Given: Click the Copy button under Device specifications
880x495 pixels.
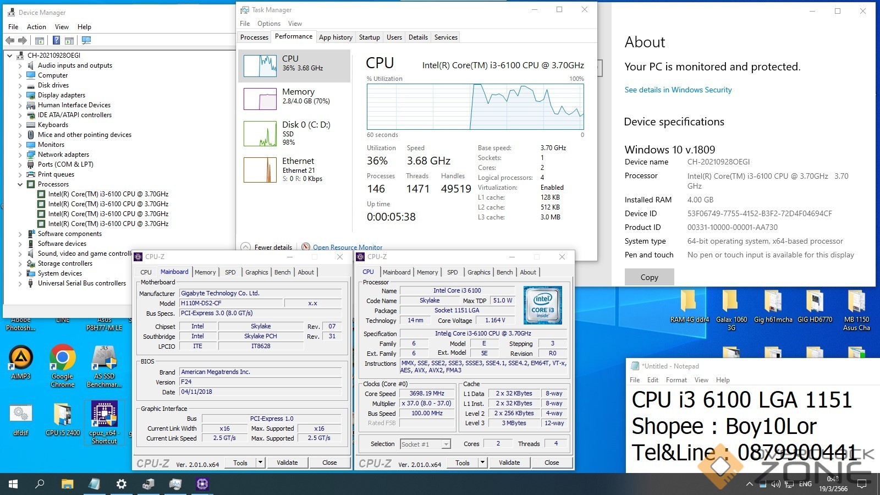Looking at the screenshot, I should (x=650, y=277).
